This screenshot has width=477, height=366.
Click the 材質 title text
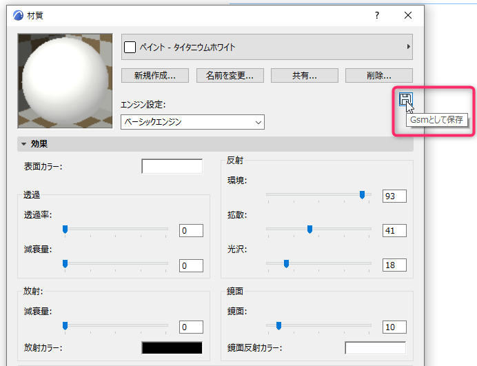(x=35, y=15)
